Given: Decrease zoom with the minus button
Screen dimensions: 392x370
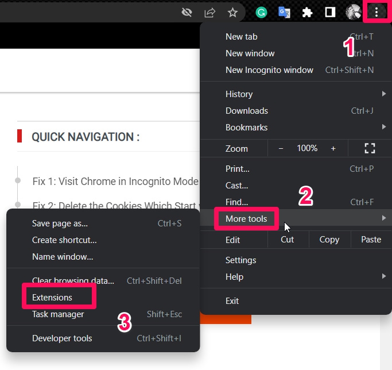Looking at the screenshot, I should [281, 148].
